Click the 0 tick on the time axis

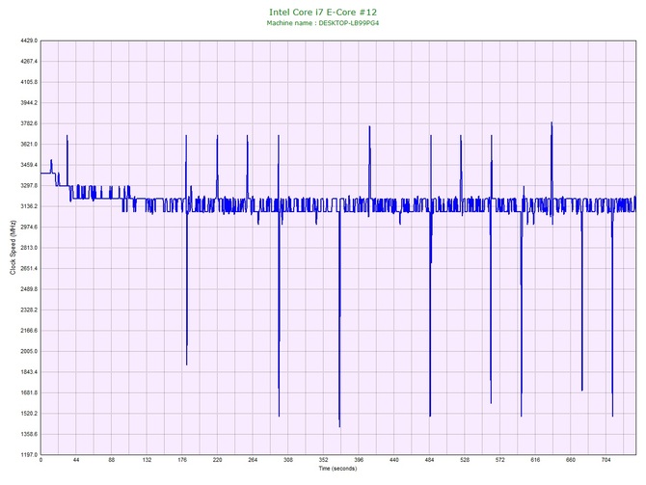coord(41,461)
